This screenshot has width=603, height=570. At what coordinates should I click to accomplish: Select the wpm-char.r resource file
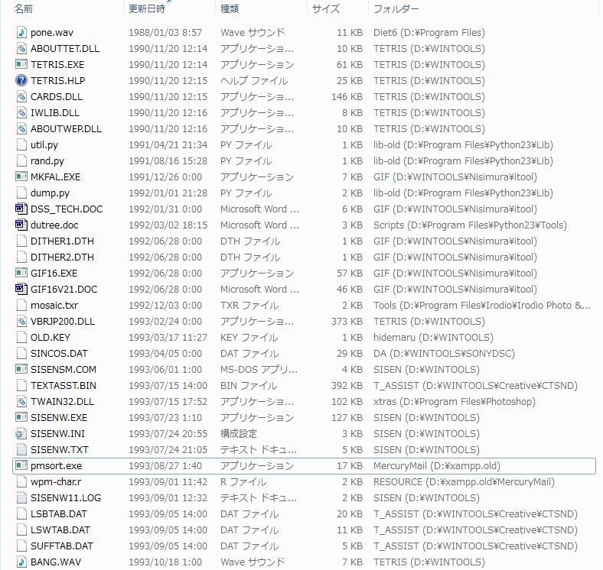tap(57, 482)
